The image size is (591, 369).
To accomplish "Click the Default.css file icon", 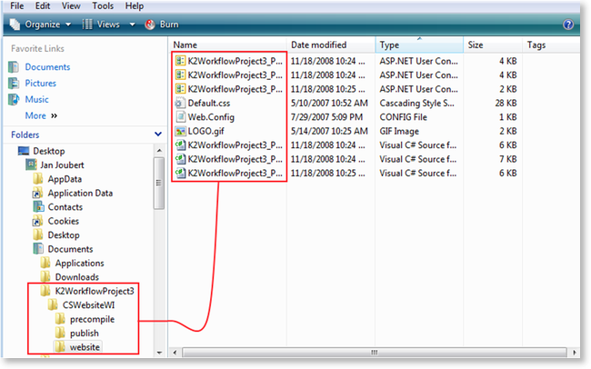I will point(181,103).
